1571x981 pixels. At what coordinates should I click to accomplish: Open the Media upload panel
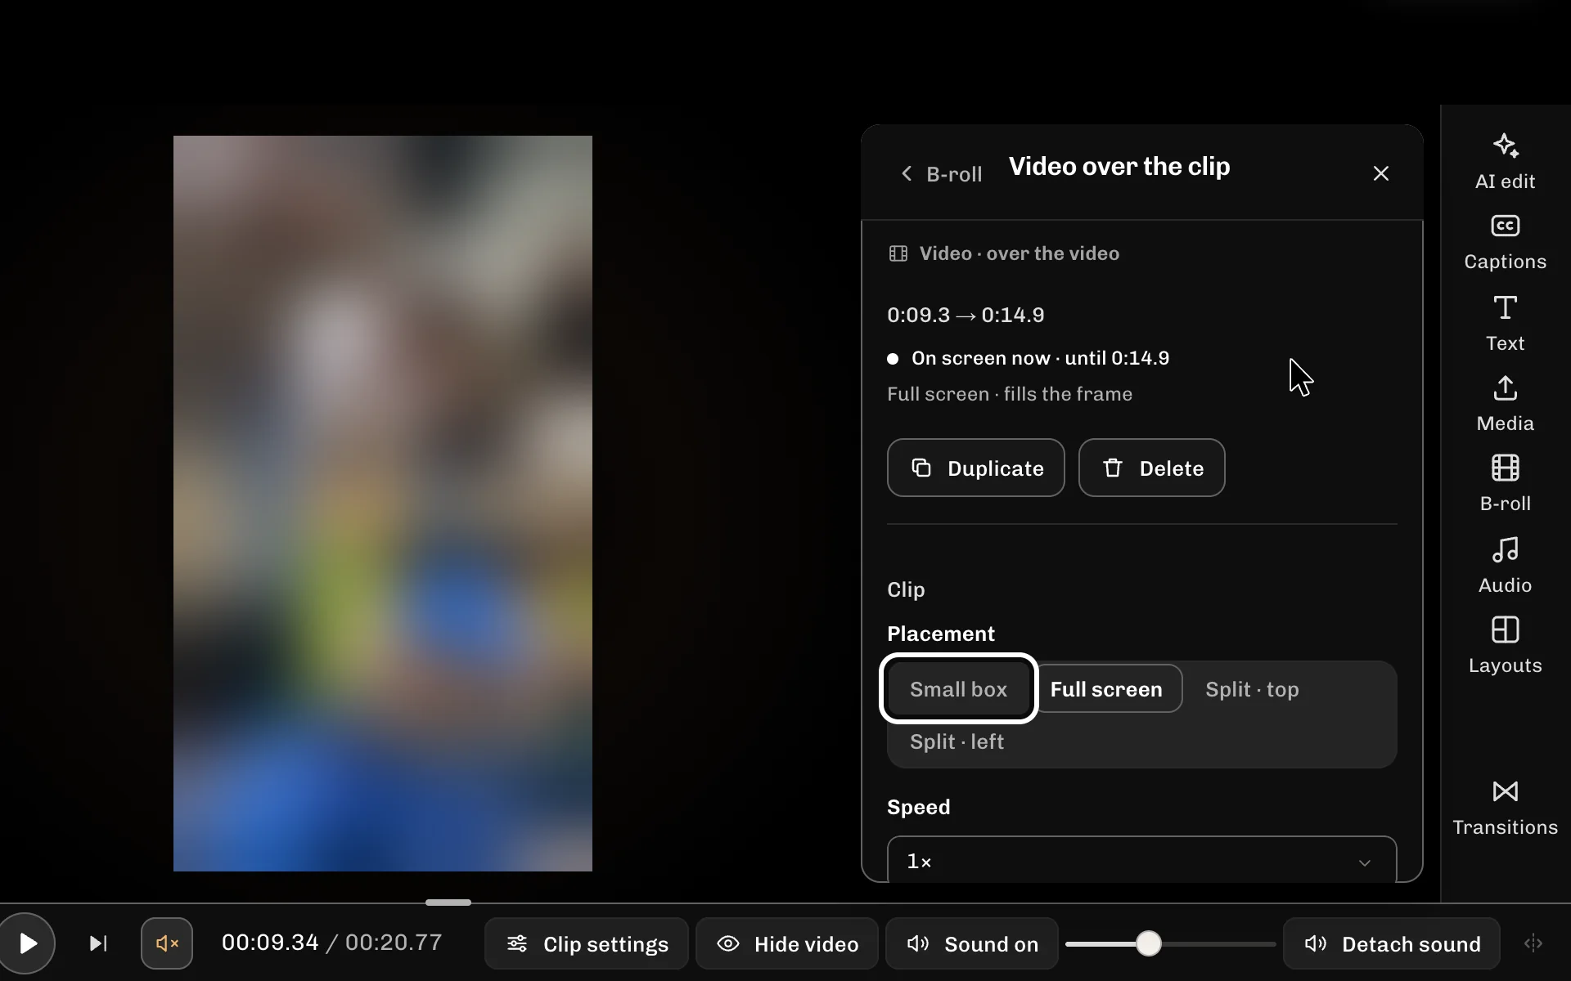1505,404
